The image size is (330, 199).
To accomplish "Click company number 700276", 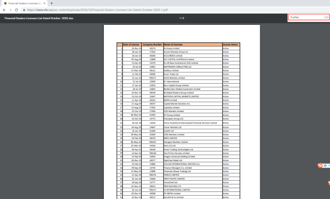I will 153,175.
